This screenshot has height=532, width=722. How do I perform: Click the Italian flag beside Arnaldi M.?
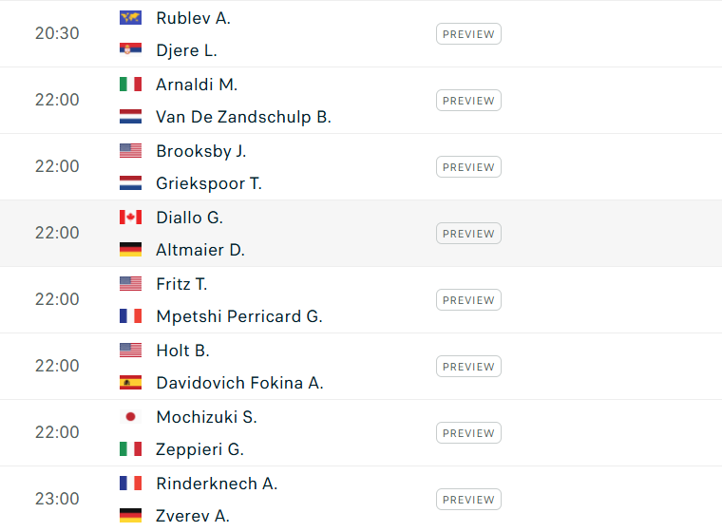point(130,85)
